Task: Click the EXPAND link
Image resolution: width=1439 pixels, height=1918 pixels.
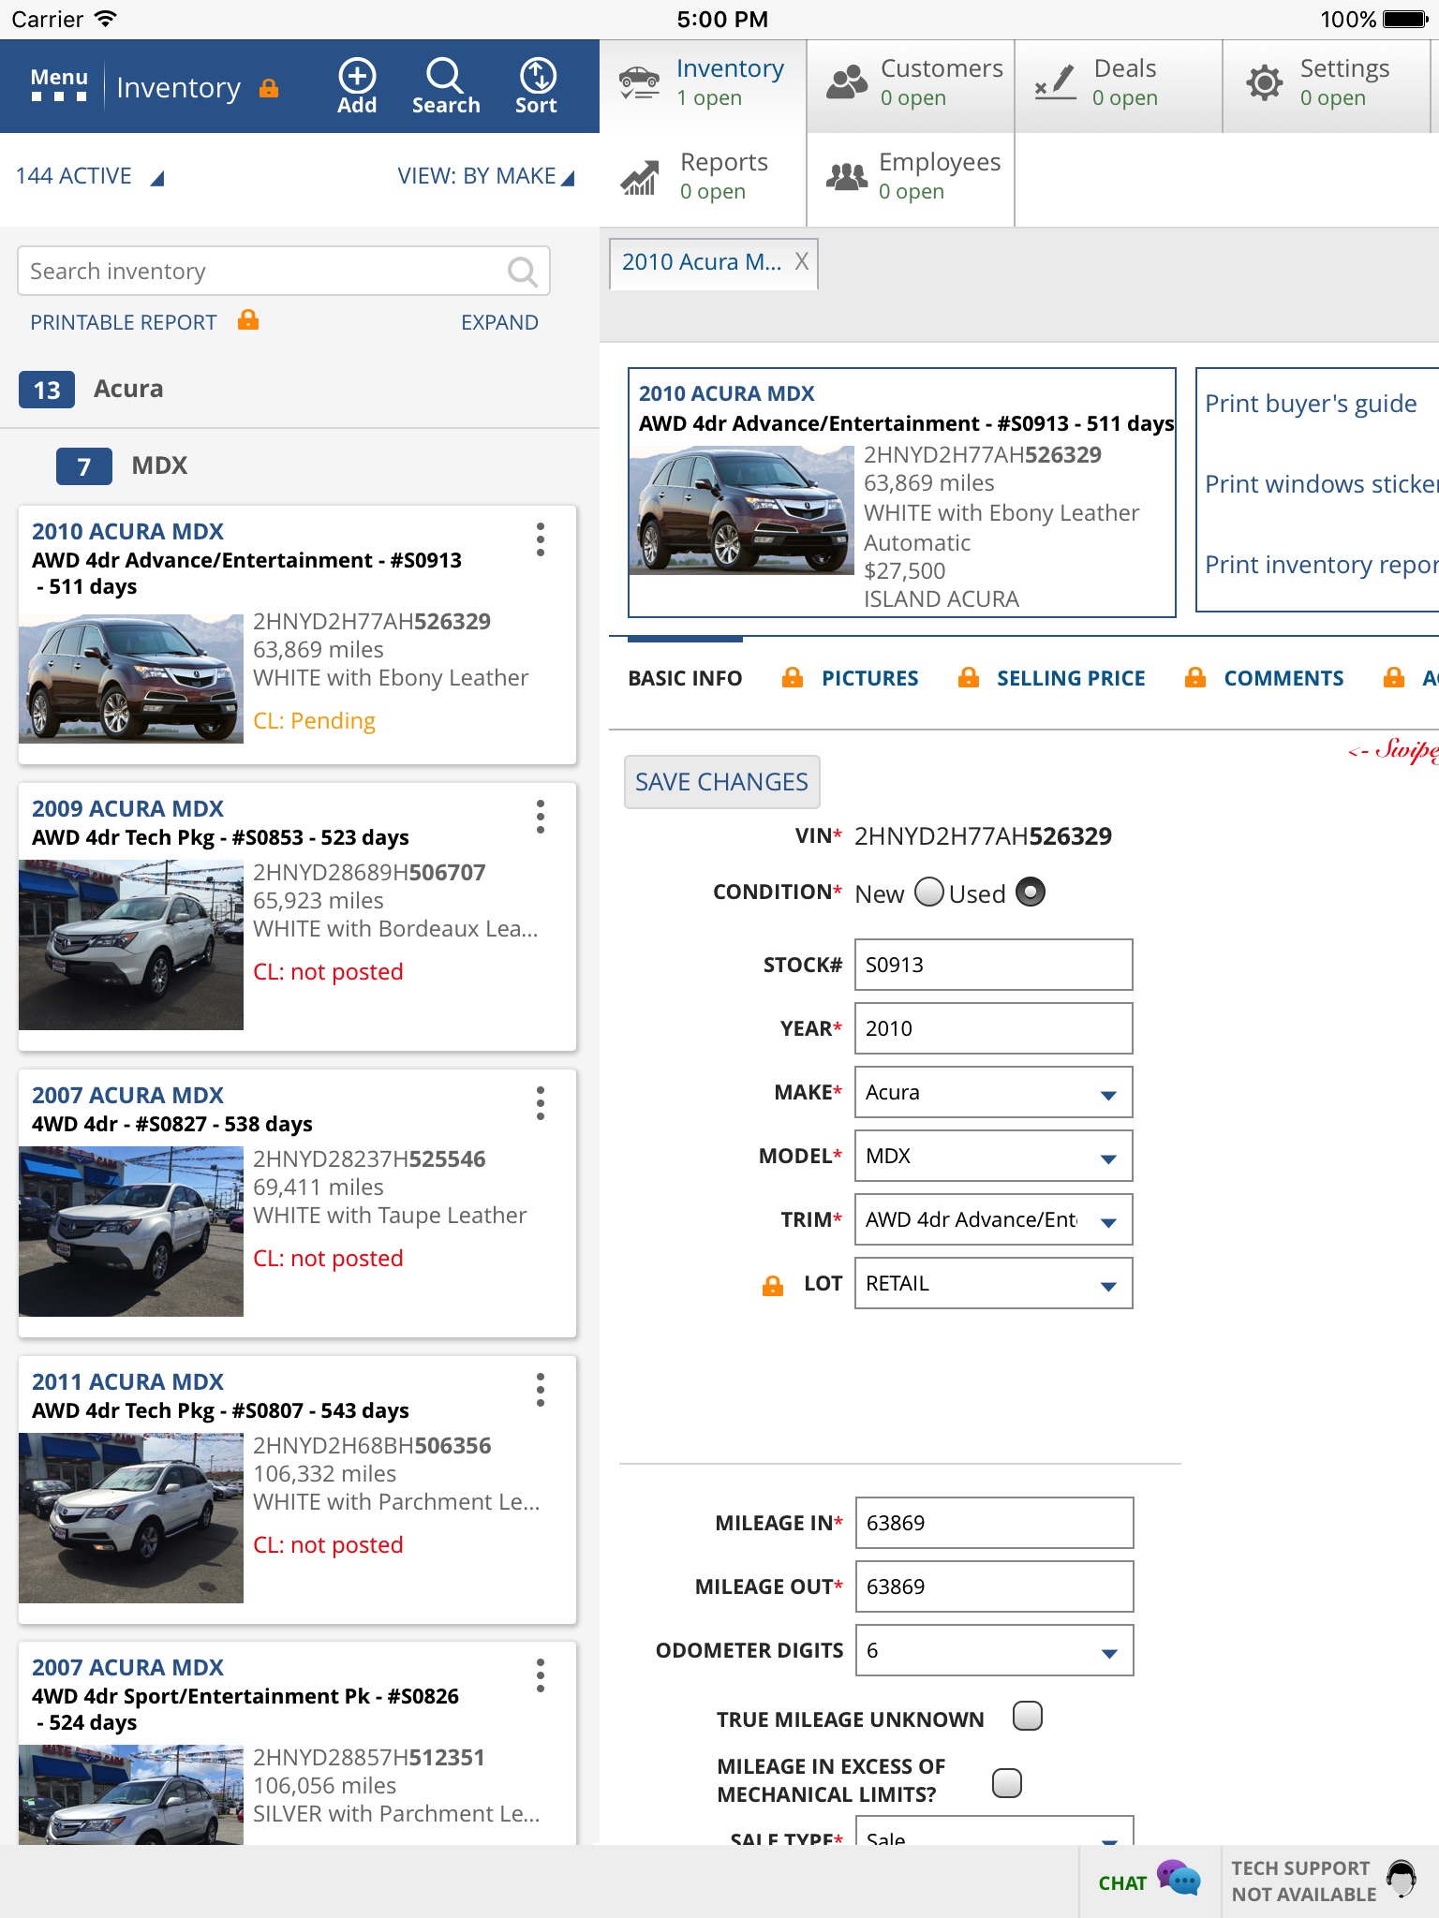Action: [x=499, y=322]
